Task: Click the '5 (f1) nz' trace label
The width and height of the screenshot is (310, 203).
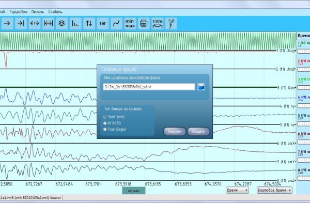Action: tap(288, 124)
